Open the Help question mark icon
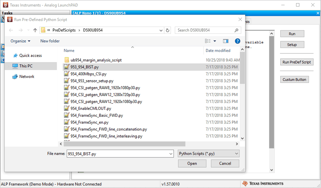321x188 pixels. coord(237,41)
